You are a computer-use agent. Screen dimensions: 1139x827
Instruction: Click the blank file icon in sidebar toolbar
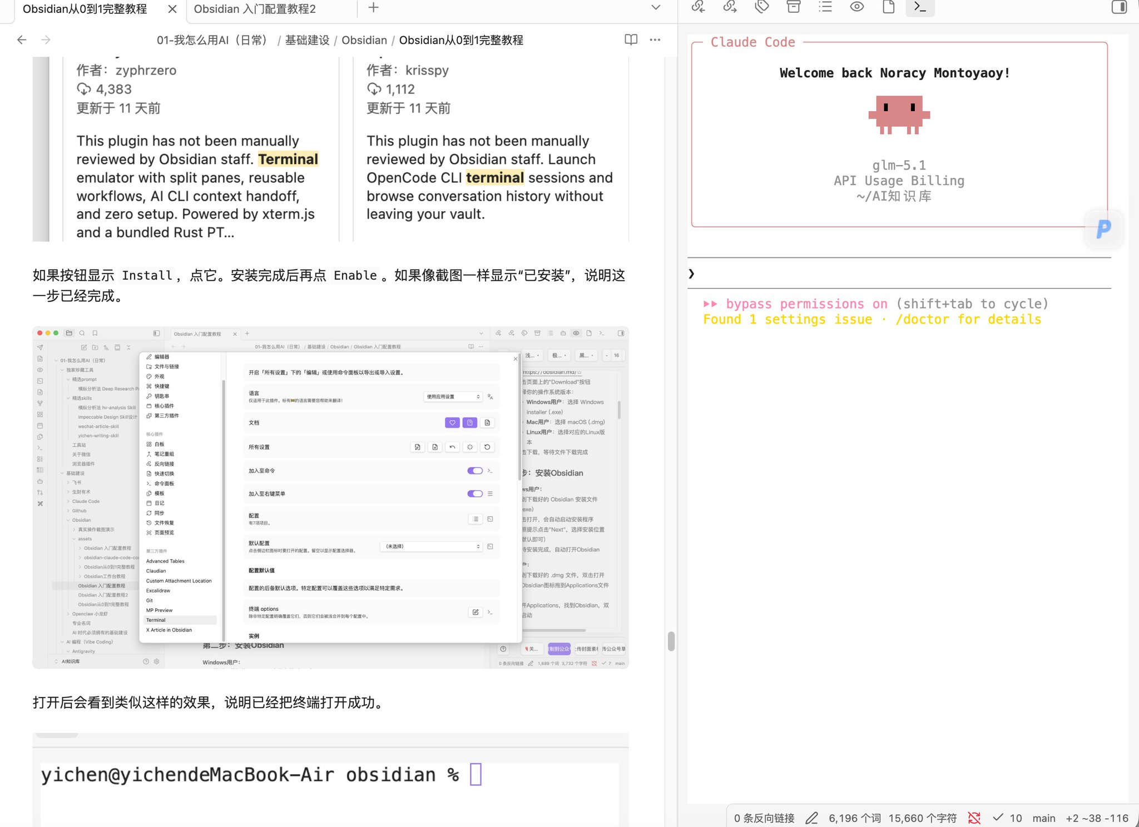(x=889, y=7)
